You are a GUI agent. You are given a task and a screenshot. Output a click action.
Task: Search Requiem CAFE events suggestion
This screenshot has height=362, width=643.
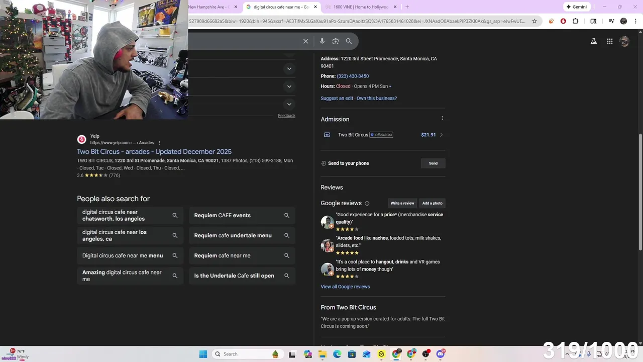click(242, 215)
